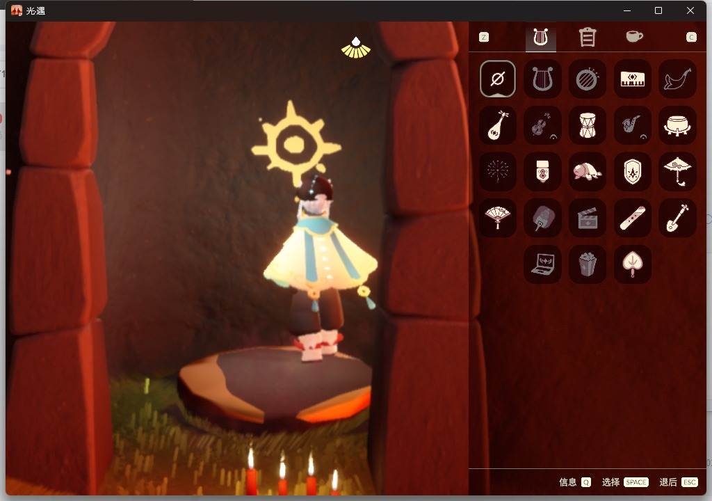Choose the fireworks prop
Image resolution: width=712 pixels, height=501 pixels.
tap(497, 171)
